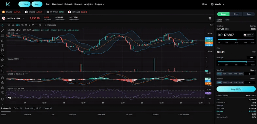257x124 pixels.
Task: Open more options for BB indicator
Action: (x=17, y=33)
